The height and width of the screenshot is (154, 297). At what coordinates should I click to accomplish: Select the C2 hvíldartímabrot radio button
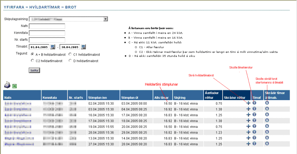point(32,60)
